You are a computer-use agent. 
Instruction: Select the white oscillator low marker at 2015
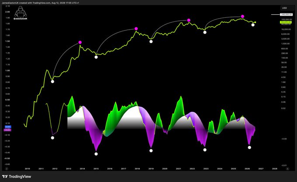coord(96,154)
